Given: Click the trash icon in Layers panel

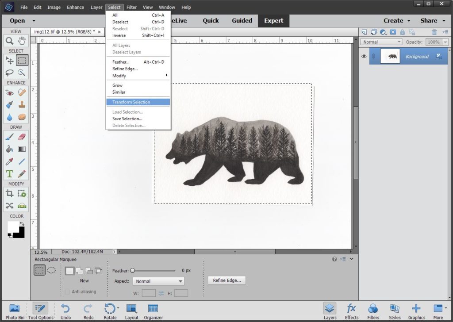Looking at the screenshot, I should [434, 32].
